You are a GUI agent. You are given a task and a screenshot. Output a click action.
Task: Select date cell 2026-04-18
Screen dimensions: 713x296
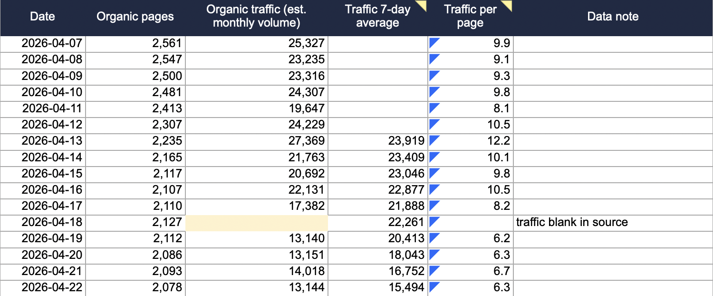coord(42,222)
